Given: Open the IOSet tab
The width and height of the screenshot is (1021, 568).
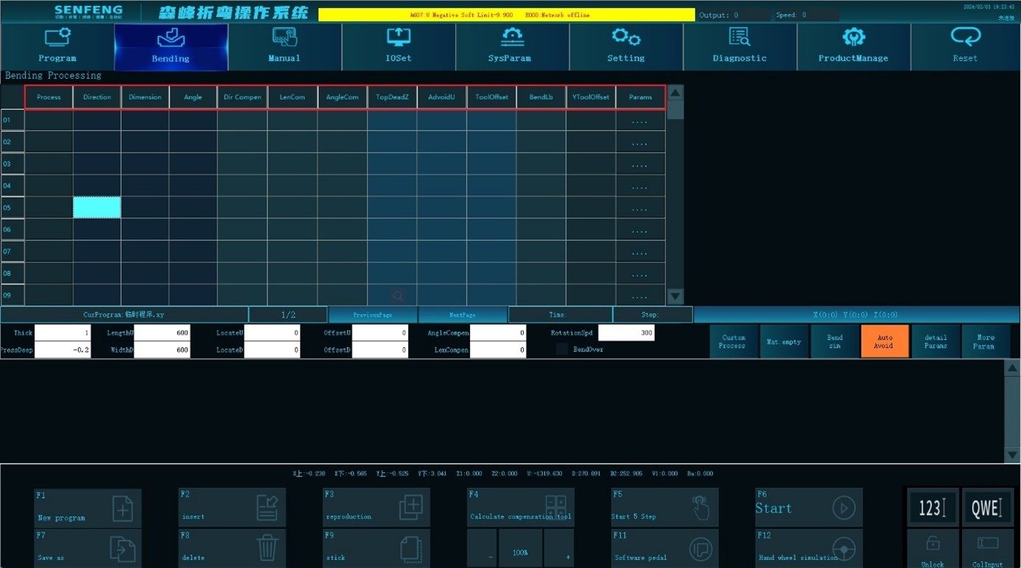Looking at the screenshot, I should coord(399,46).
